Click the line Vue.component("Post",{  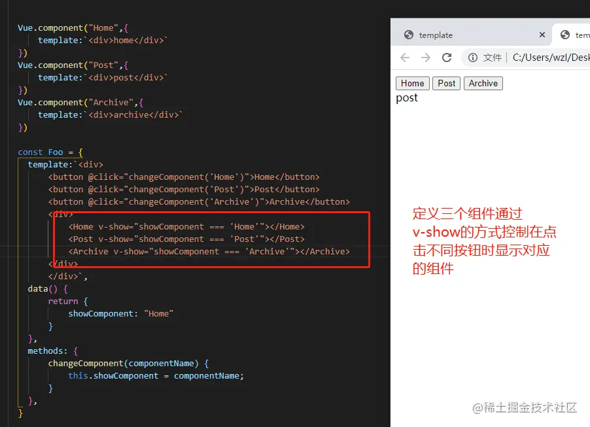point(73,65)
